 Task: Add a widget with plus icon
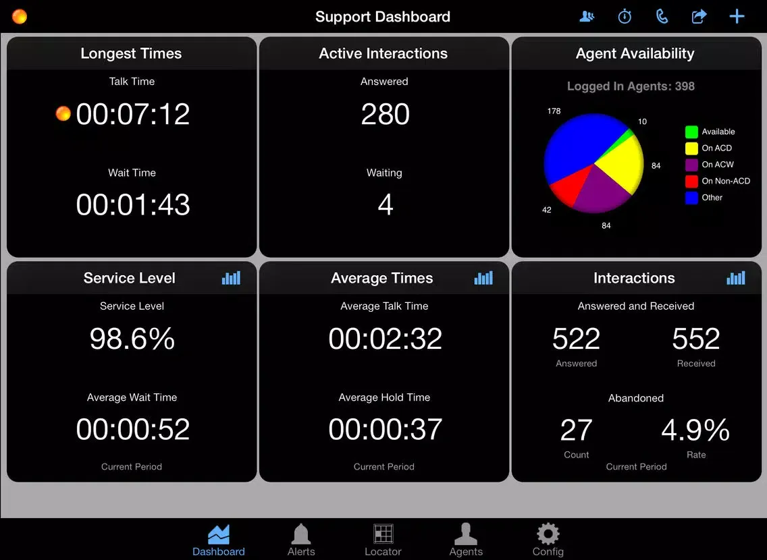pos(737,17)
